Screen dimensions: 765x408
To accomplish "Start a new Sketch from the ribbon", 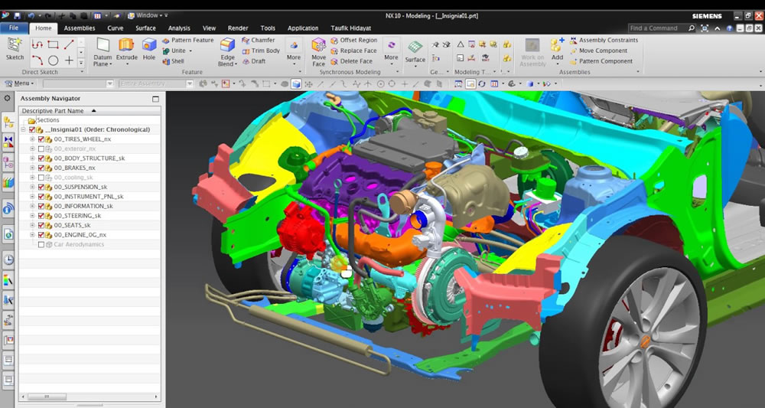I will click(x=15, y=49).
